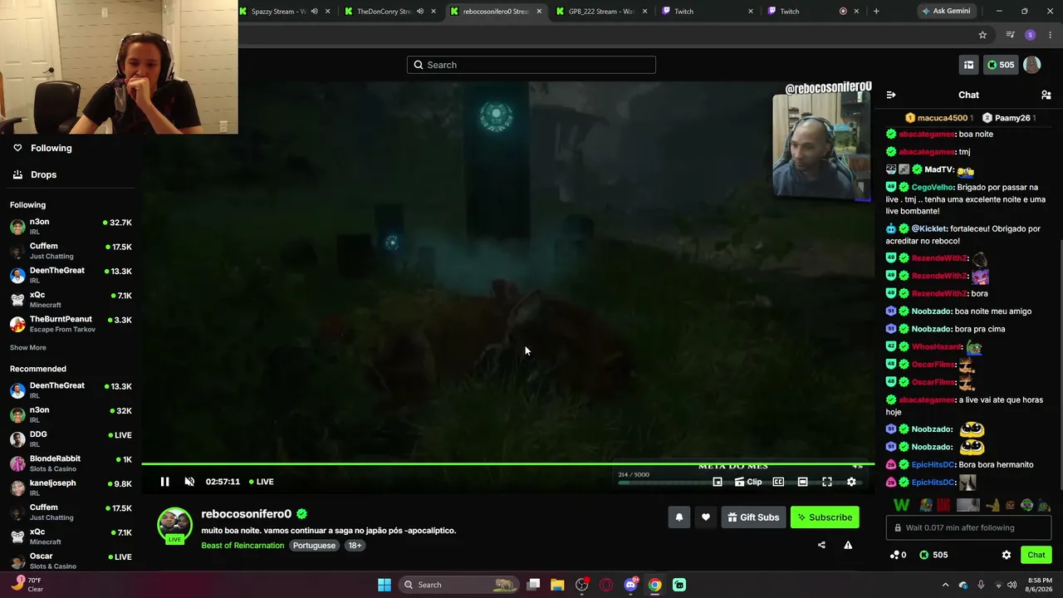1063x598 pixels.
Task: Click the Kick app taskbar icon
Action: [x=679, y=585]
